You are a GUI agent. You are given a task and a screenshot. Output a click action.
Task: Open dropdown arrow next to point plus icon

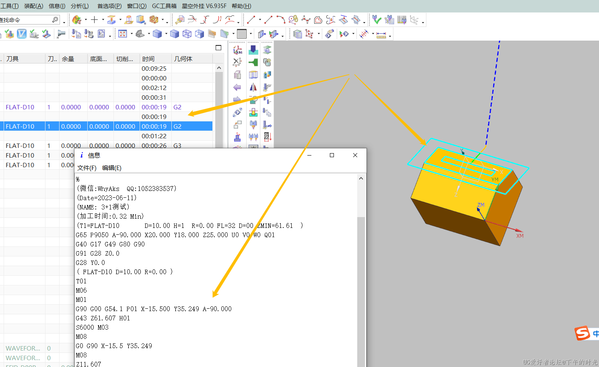[x=103, y=20]
